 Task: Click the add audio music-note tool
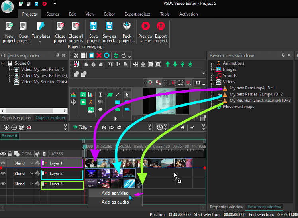point(83,95)
